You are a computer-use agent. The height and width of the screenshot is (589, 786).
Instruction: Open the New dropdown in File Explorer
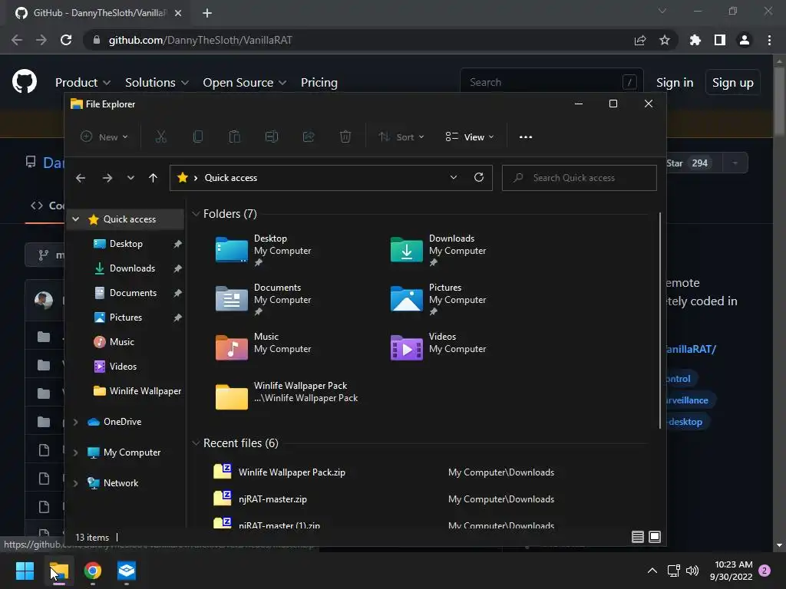104,137
